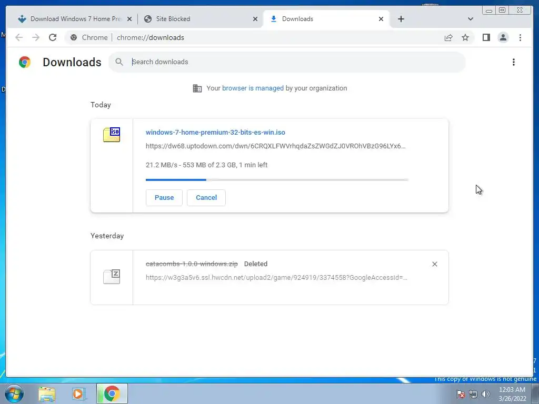This screenshot has height=404, width=539.
Task: Expand the tab search chevron
Action: (471, 19)
